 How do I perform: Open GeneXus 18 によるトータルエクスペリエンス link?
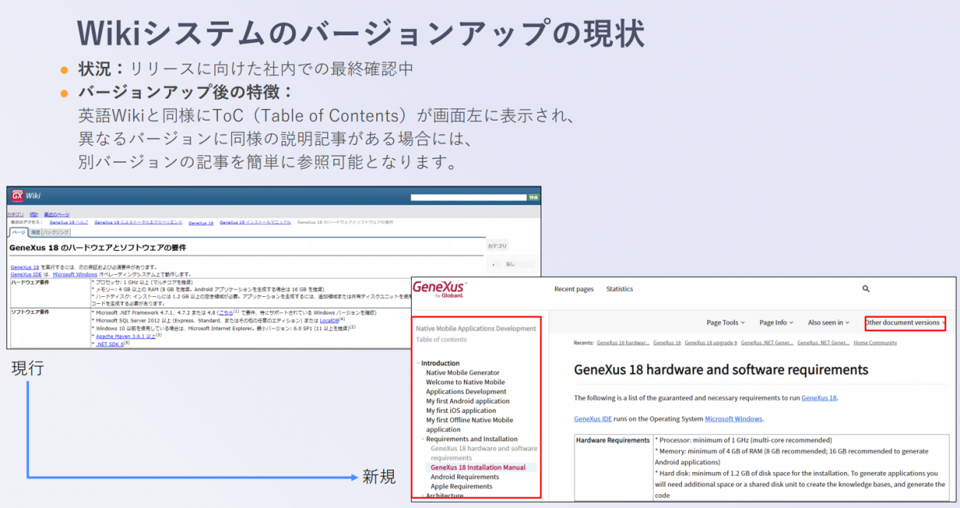click(138, 223)
